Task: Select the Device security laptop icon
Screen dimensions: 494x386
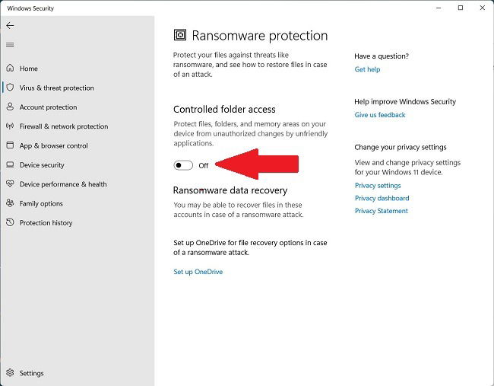Action: click(11, 165)
